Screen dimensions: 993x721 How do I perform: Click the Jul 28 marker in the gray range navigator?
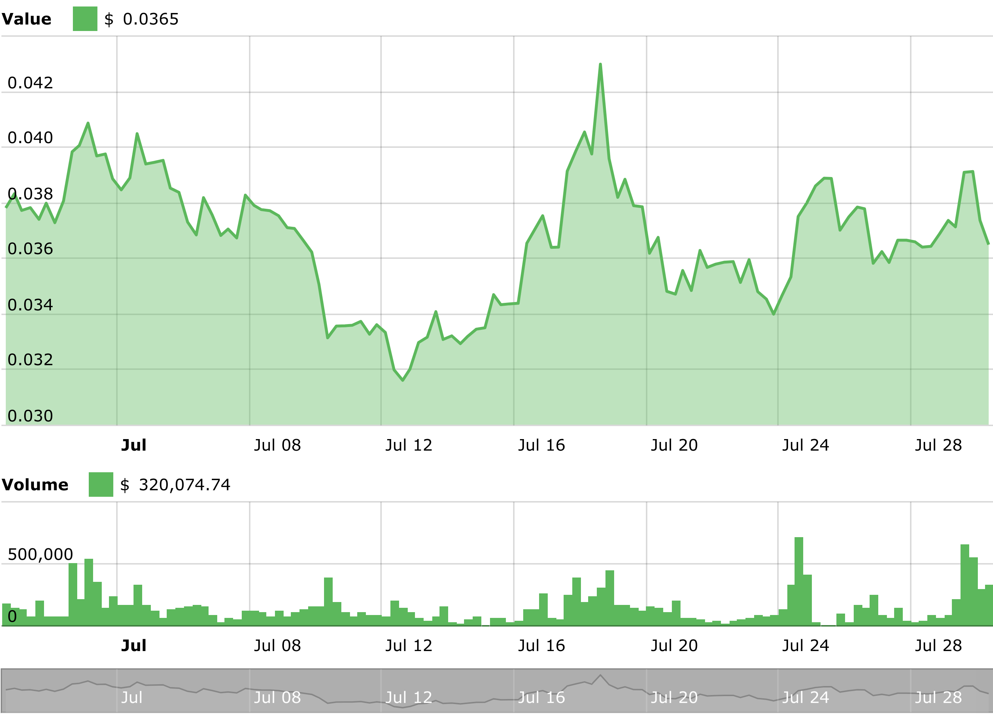coord(938,697)
